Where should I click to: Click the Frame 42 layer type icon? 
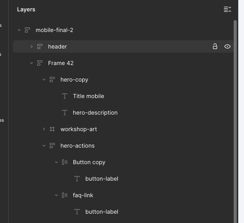pos(40,63)
